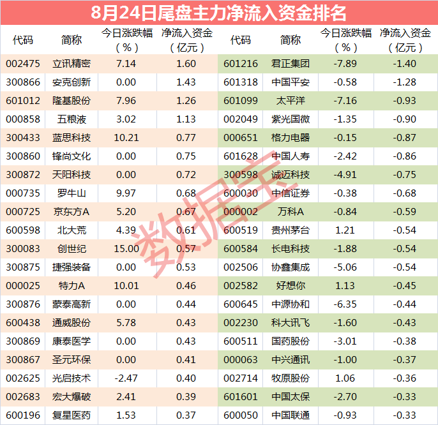This screenshot has height=425, width=438.
Task: Click the 10.21 change value for 蓝思科技
Action: click(126, 138)
